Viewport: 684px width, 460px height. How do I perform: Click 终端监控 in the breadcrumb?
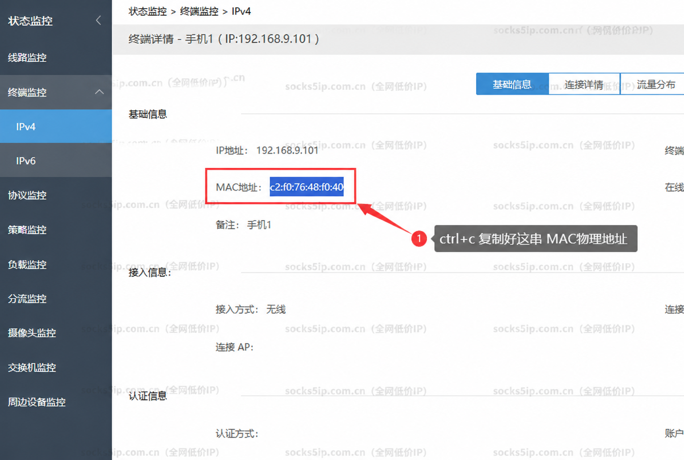(199, 11)
